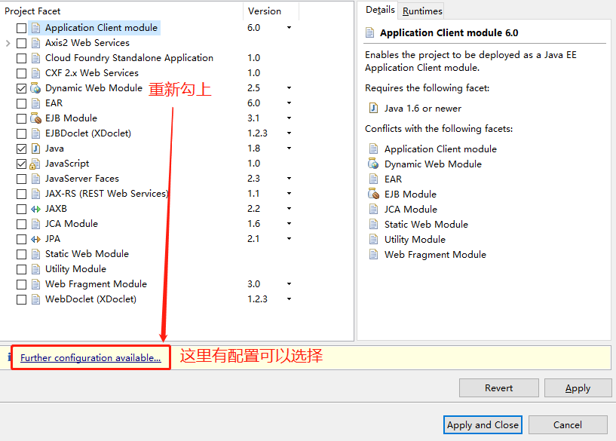Open version dropdown for Application Client module
616x441 pixels.
(x=289, y=28)
